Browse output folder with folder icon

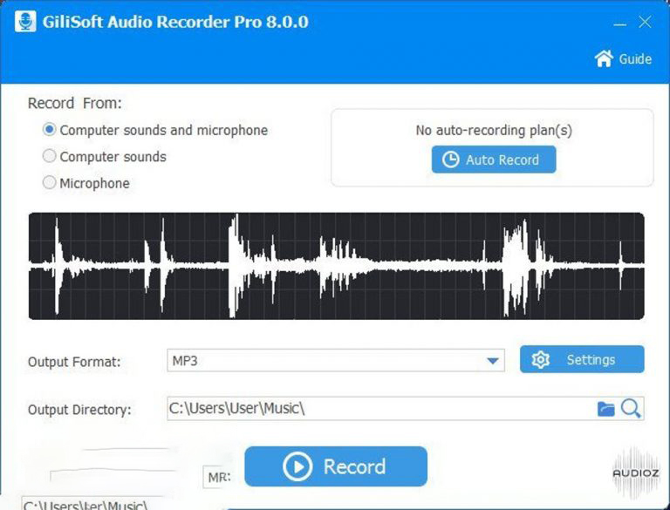point(605,409)
